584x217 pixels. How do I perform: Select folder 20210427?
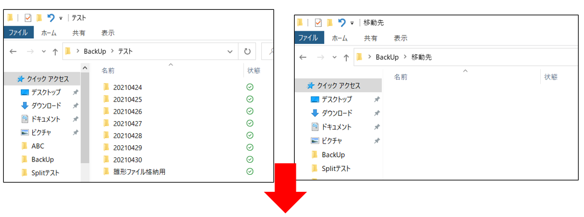128,123
